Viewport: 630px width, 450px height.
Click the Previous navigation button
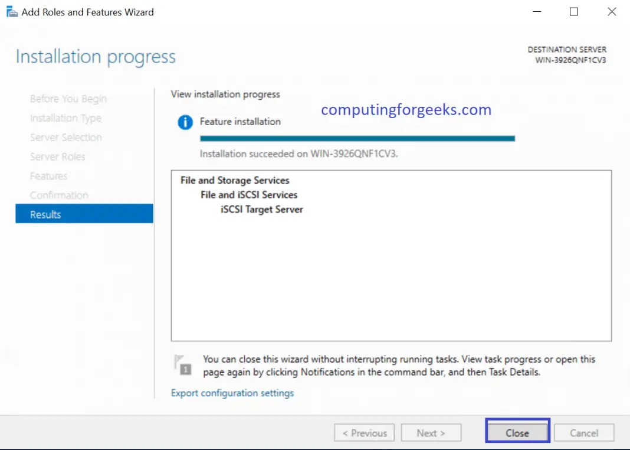(x=364, y=432)
